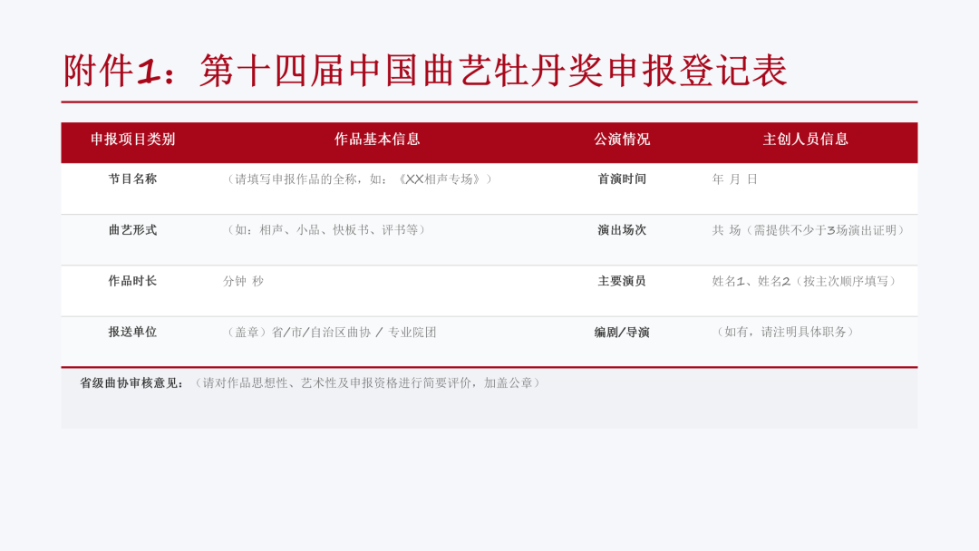Click the slide title 附件1 申报登记表
Image resolution: width=979 pixels, height=551 pixels.
tap(425, 71)
